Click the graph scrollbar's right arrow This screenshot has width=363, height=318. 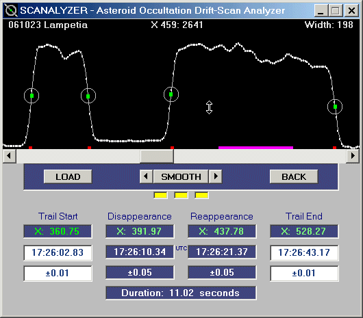[353, 156]
